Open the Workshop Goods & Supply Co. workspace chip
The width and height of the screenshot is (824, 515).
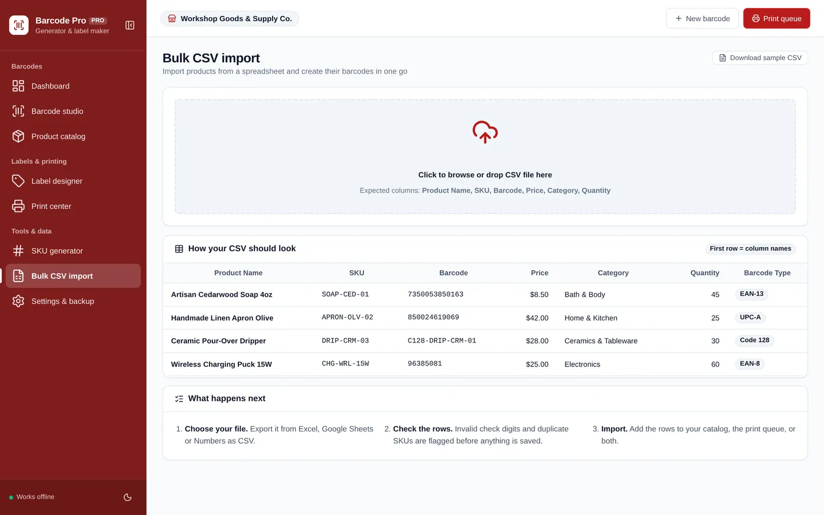[x=230, y=19]
